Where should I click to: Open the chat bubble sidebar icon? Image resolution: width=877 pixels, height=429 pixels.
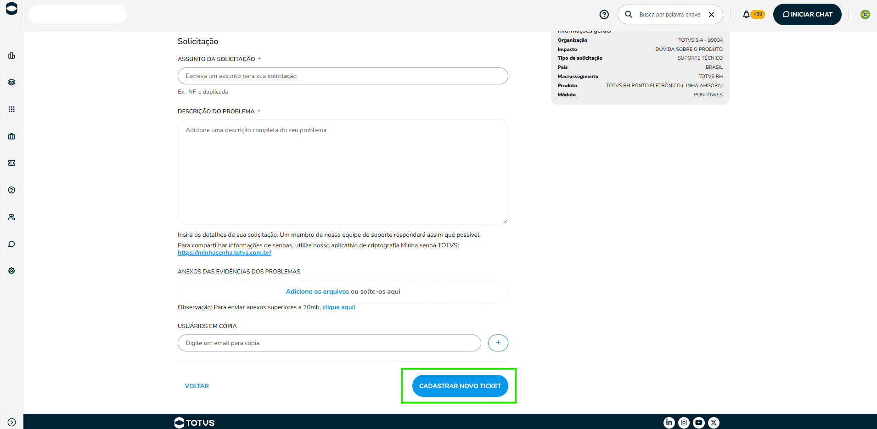(11, 244)
